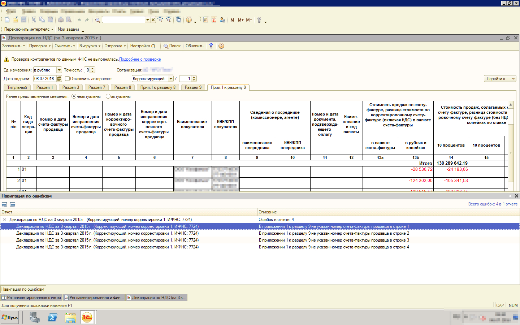Open the calendar icon in the toolbar
This screenshot has height=325, width=520.
point(214,20)
